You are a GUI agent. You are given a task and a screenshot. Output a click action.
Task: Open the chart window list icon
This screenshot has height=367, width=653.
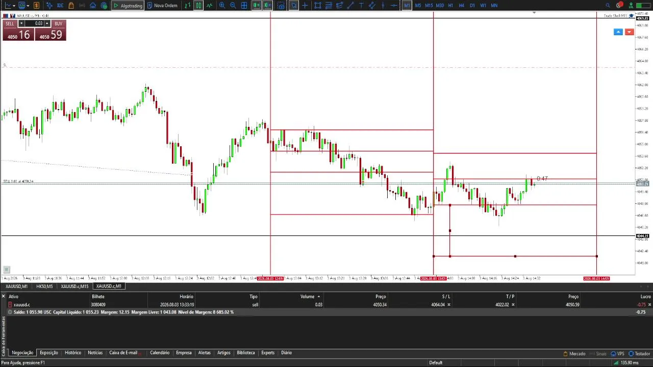21,5
